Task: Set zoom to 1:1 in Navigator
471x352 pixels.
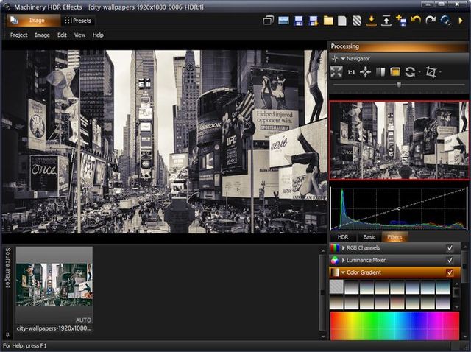Action: click(x=351, y=72)
